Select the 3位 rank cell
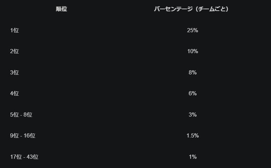This screenshot has width=271, height=168. (x=14, y=73)
